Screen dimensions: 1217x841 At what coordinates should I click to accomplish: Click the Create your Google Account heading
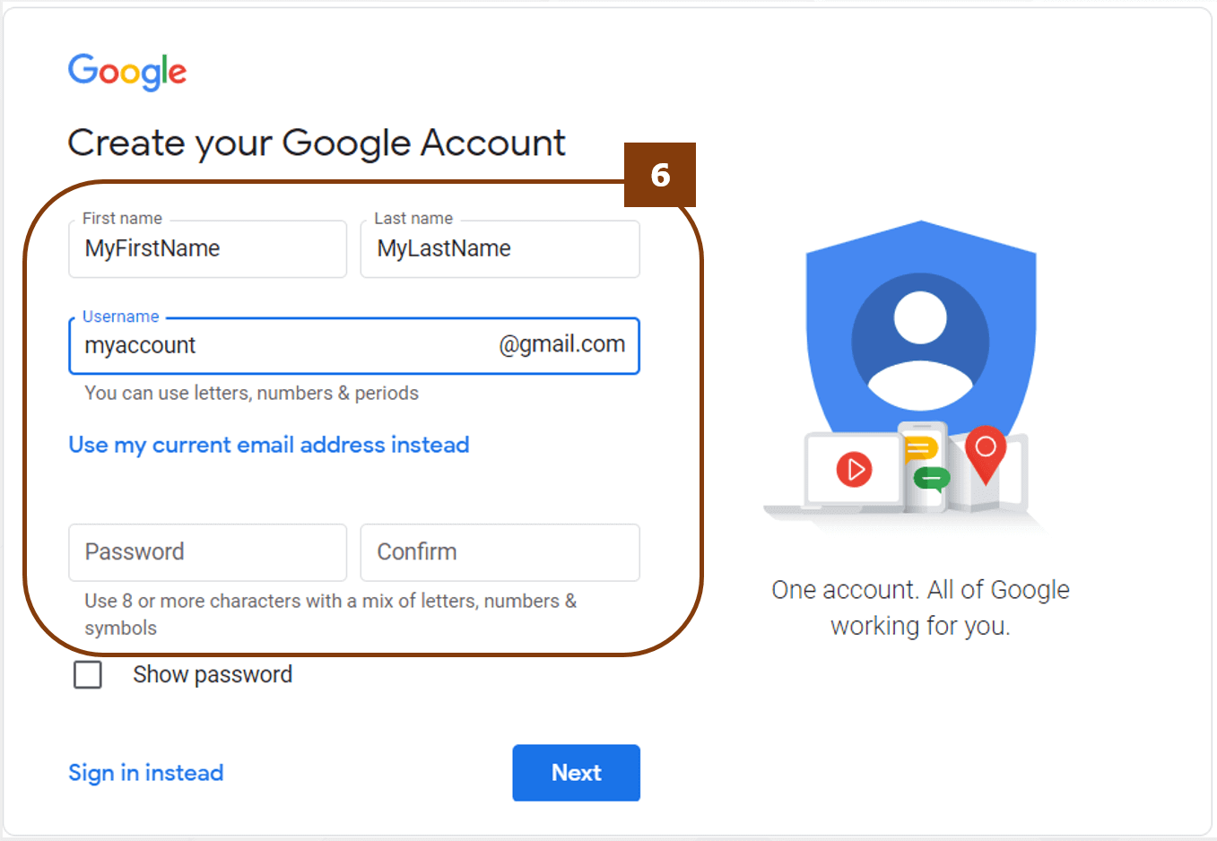tap(317, 143)
